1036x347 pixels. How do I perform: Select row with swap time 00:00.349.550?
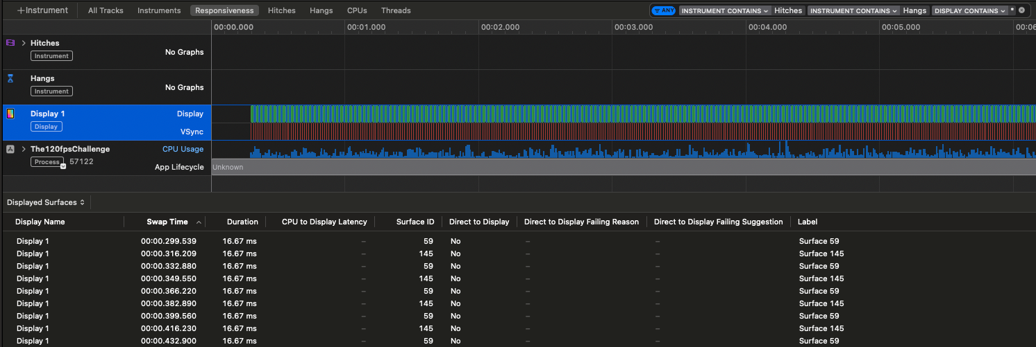[518, 278]
